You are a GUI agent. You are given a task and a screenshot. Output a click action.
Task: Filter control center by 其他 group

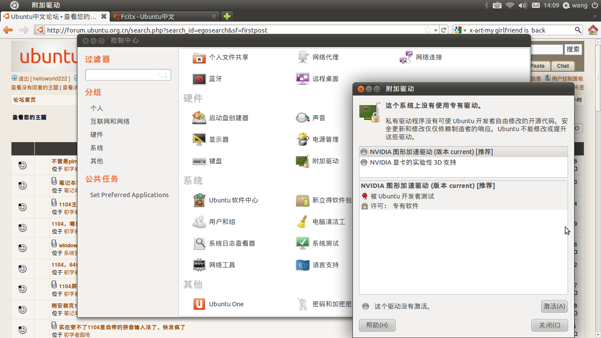[97, 161]
